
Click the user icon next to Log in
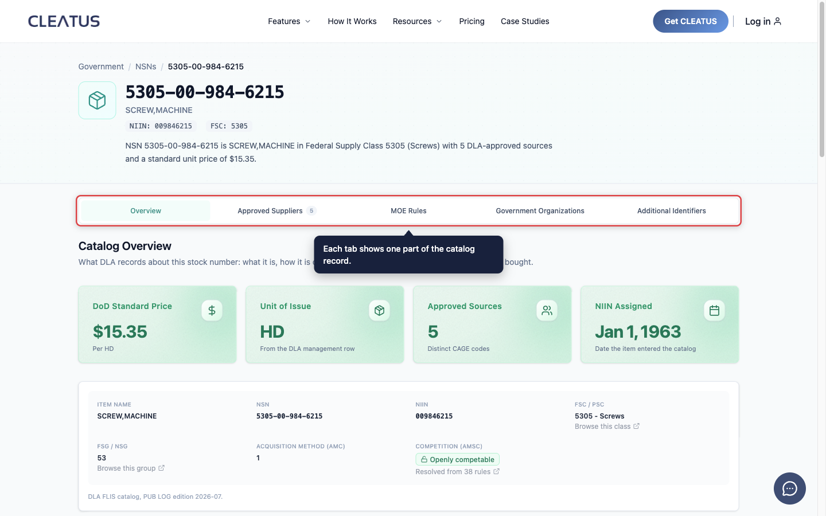pos(777,21)
